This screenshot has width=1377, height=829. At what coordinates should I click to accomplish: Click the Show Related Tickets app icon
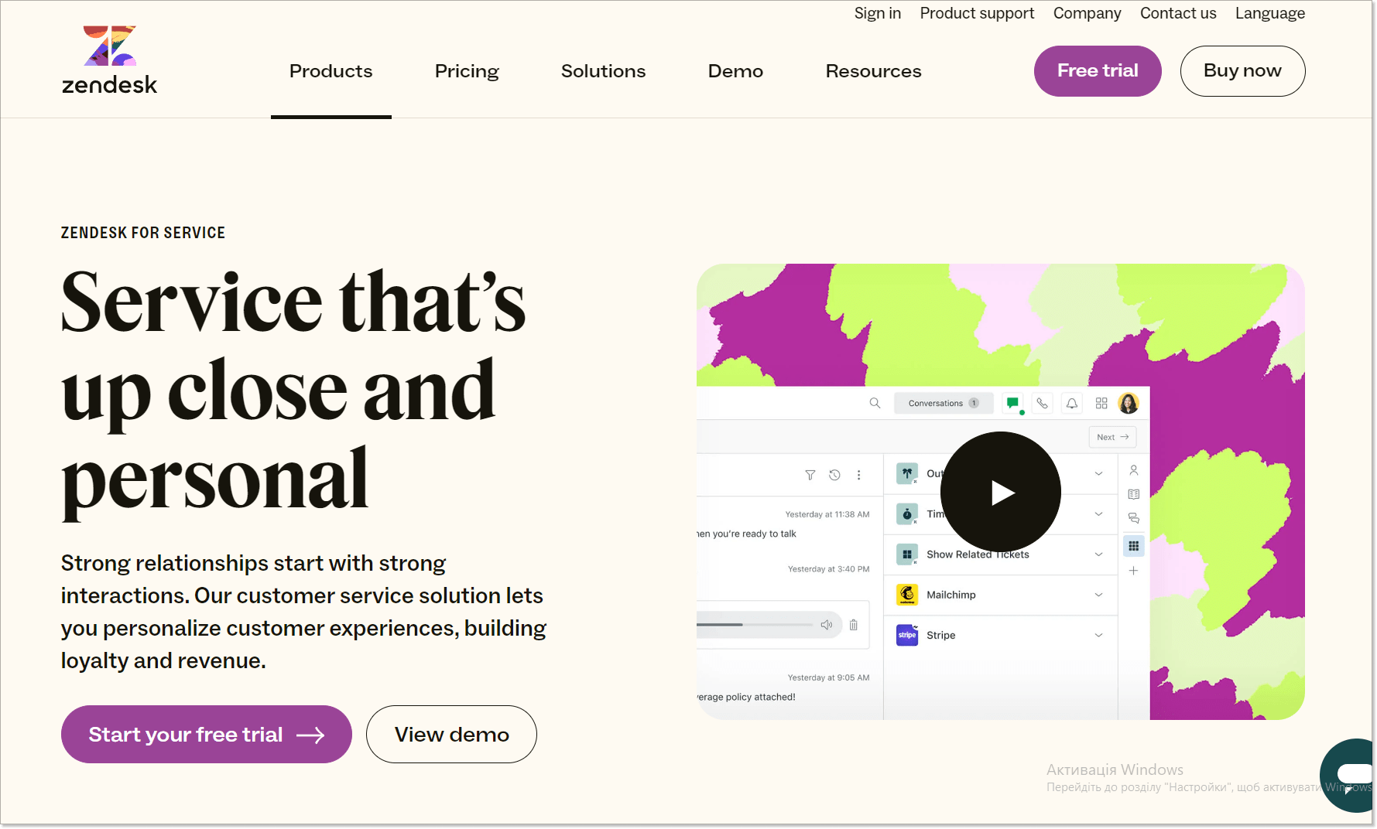pos(907,554)
